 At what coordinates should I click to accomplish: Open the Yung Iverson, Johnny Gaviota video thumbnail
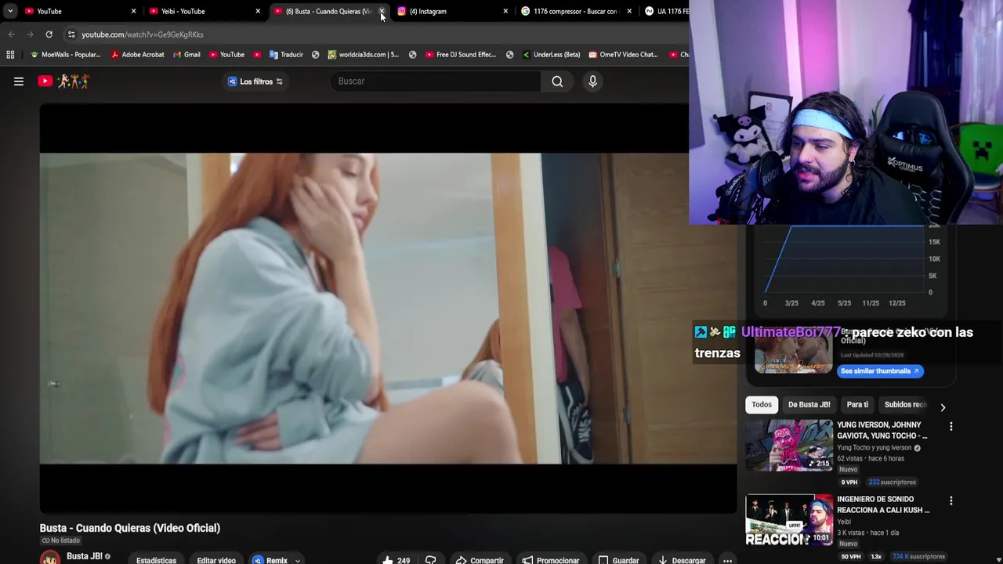pos(789,445)
